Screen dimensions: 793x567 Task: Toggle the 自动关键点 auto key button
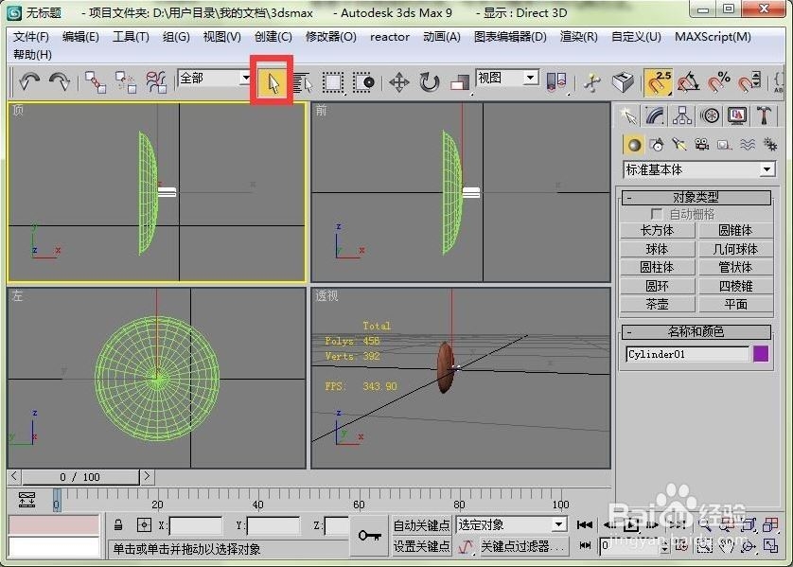421,525
